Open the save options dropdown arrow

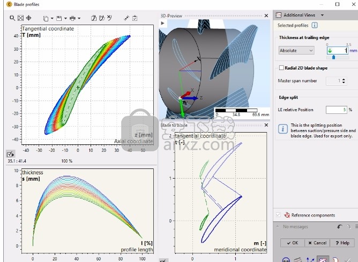tap(65, 18)
